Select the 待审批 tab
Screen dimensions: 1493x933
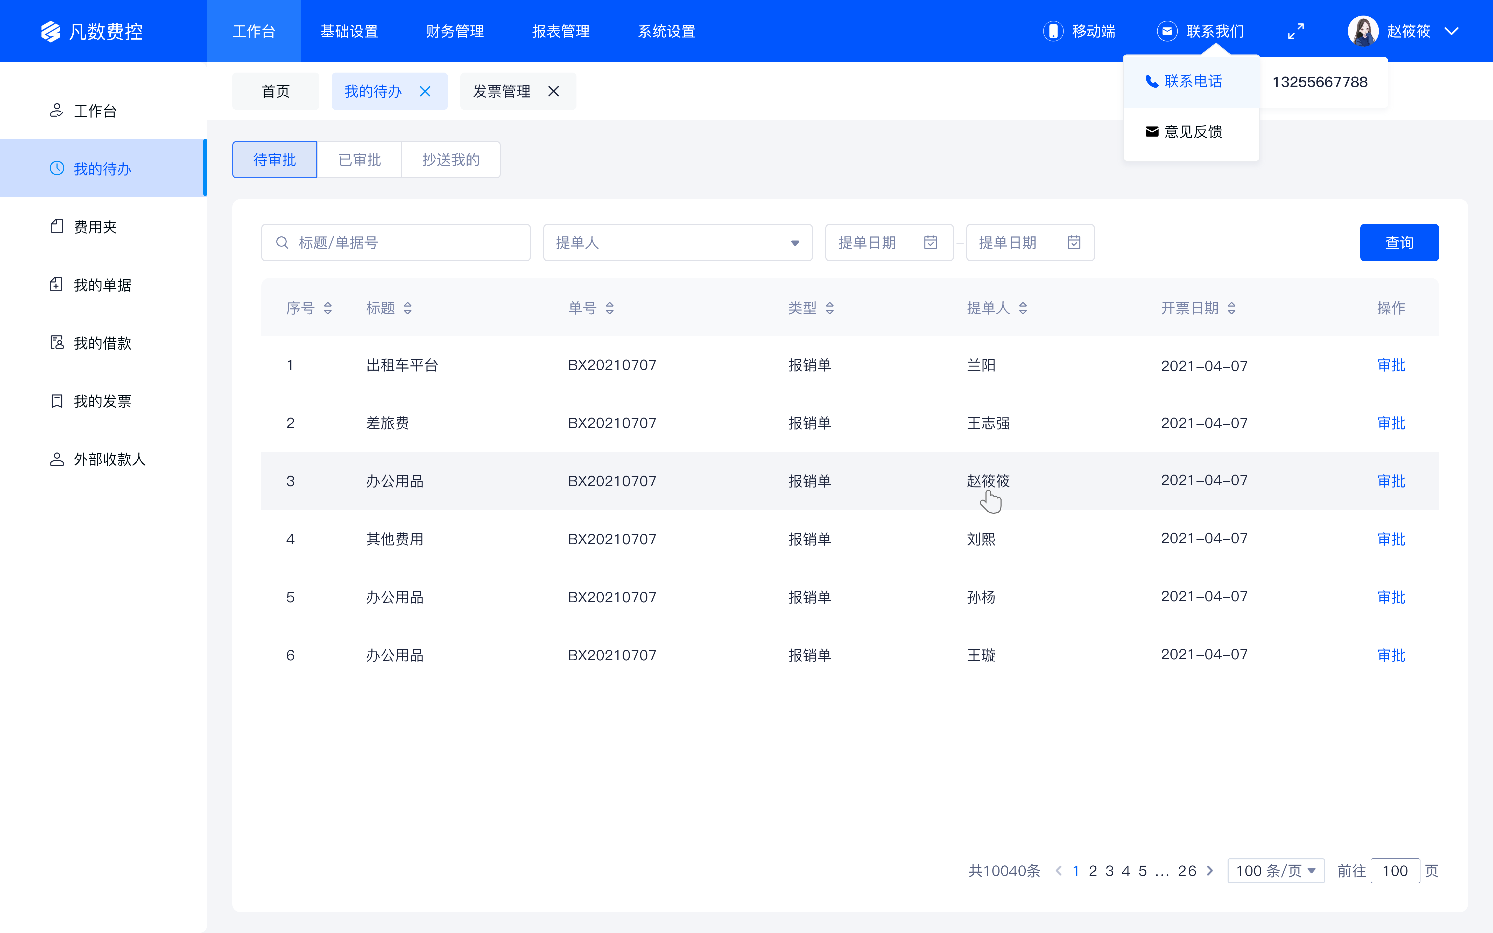pos(274,160)
